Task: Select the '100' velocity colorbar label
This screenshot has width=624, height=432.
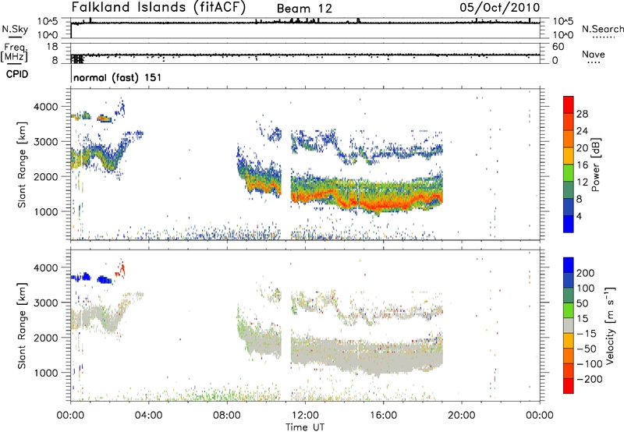Action: click(586, 288)
